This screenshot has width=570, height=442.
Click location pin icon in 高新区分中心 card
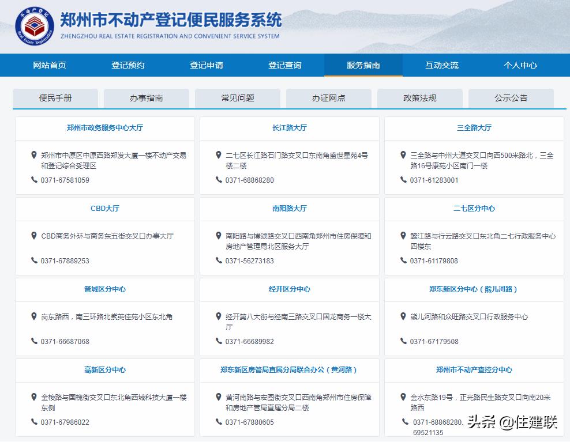[x=34, y=397]
